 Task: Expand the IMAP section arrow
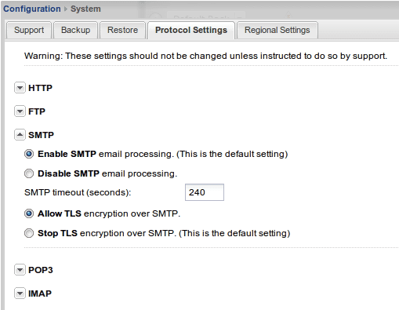pos(20,294)
